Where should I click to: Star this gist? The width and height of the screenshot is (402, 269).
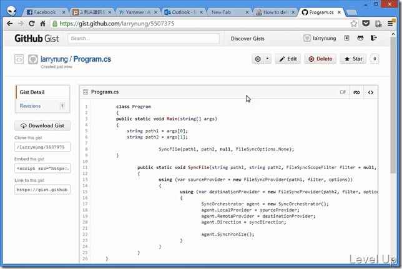pos(353,59)
